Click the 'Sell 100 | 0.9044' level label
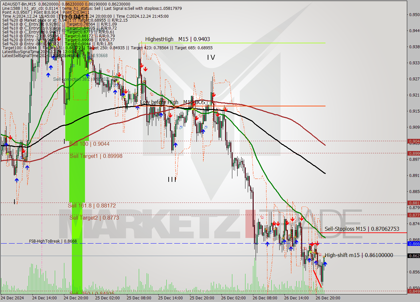This screenshot has width=420, height=302. pos(89,144)
